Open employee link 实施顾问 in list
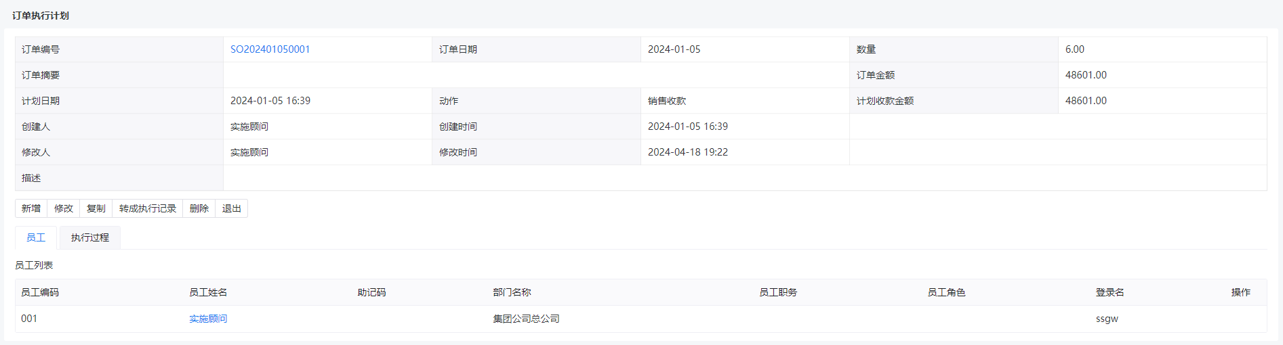 click(208, 319)
